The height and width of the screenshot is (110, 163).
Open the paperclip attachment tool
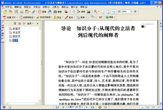coord(34,12)
